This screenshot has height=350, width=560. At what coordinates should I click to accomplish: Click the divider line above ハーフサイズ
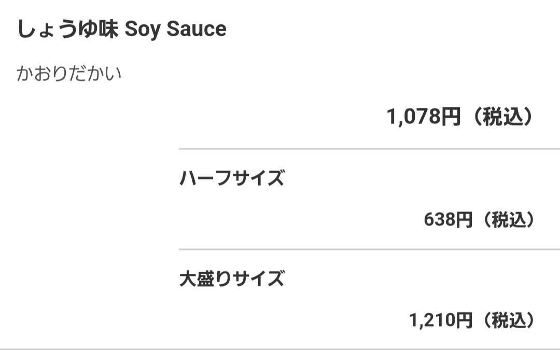pos(369,149)
